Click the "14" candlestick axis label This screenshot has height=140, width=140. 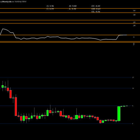pos(133,88)
